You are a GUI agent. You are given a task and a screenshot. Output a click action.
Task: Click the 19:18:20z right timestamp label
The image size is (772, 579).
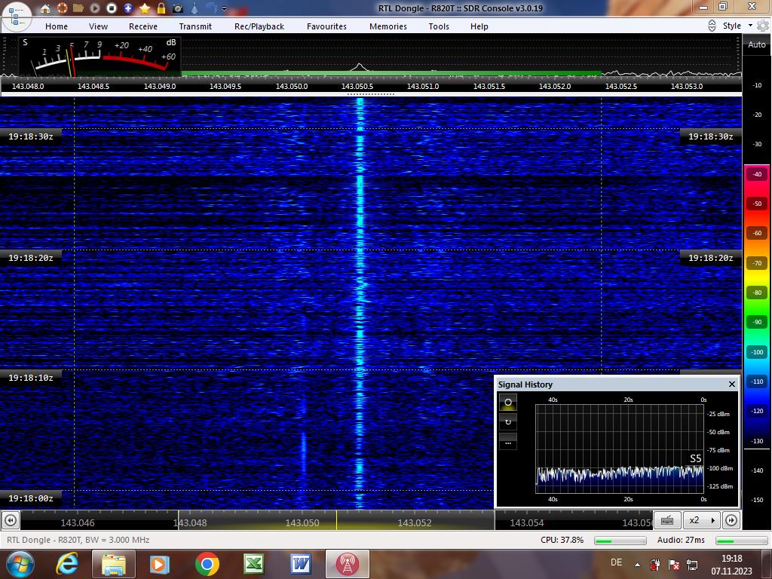pos(710,258)
